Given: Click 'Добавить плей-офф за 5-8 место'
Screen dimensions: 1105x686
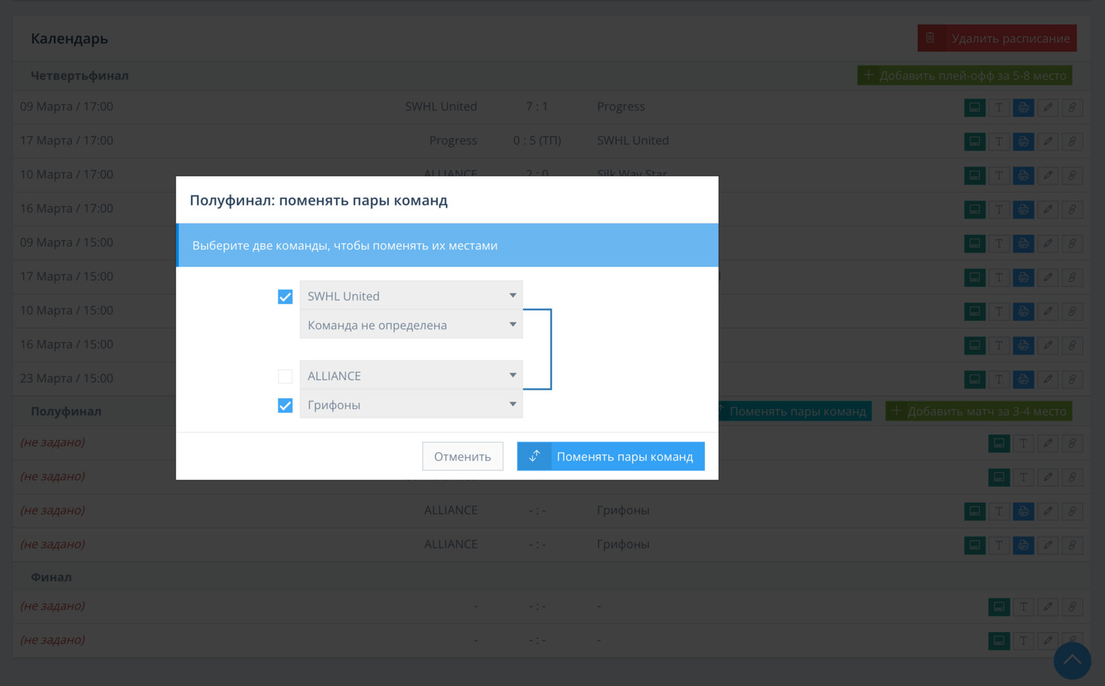Looking at the screenshot, I should click(x=964, y=75).
